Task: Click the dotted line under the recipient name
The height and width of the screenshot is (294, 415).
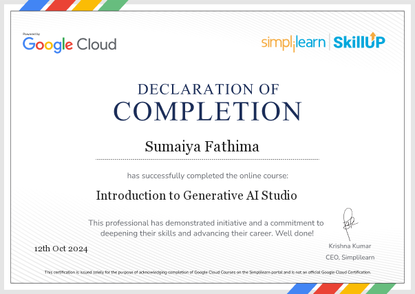Action: pyautogui.click(x=207, y=160)
